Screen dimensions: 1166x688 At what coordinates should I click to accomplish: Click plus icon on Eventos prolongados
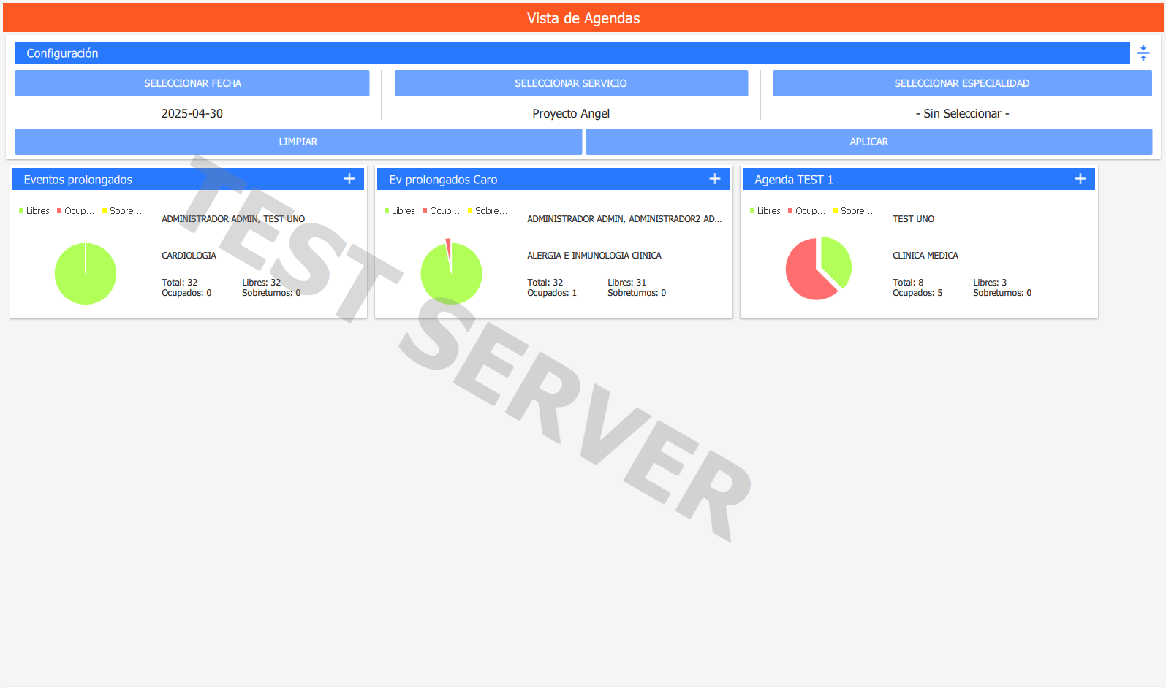(349, 179)
